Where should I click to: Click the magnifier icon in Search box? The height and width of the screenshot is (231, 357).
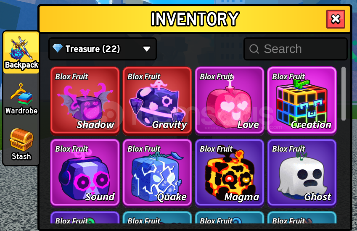(254, 49)
